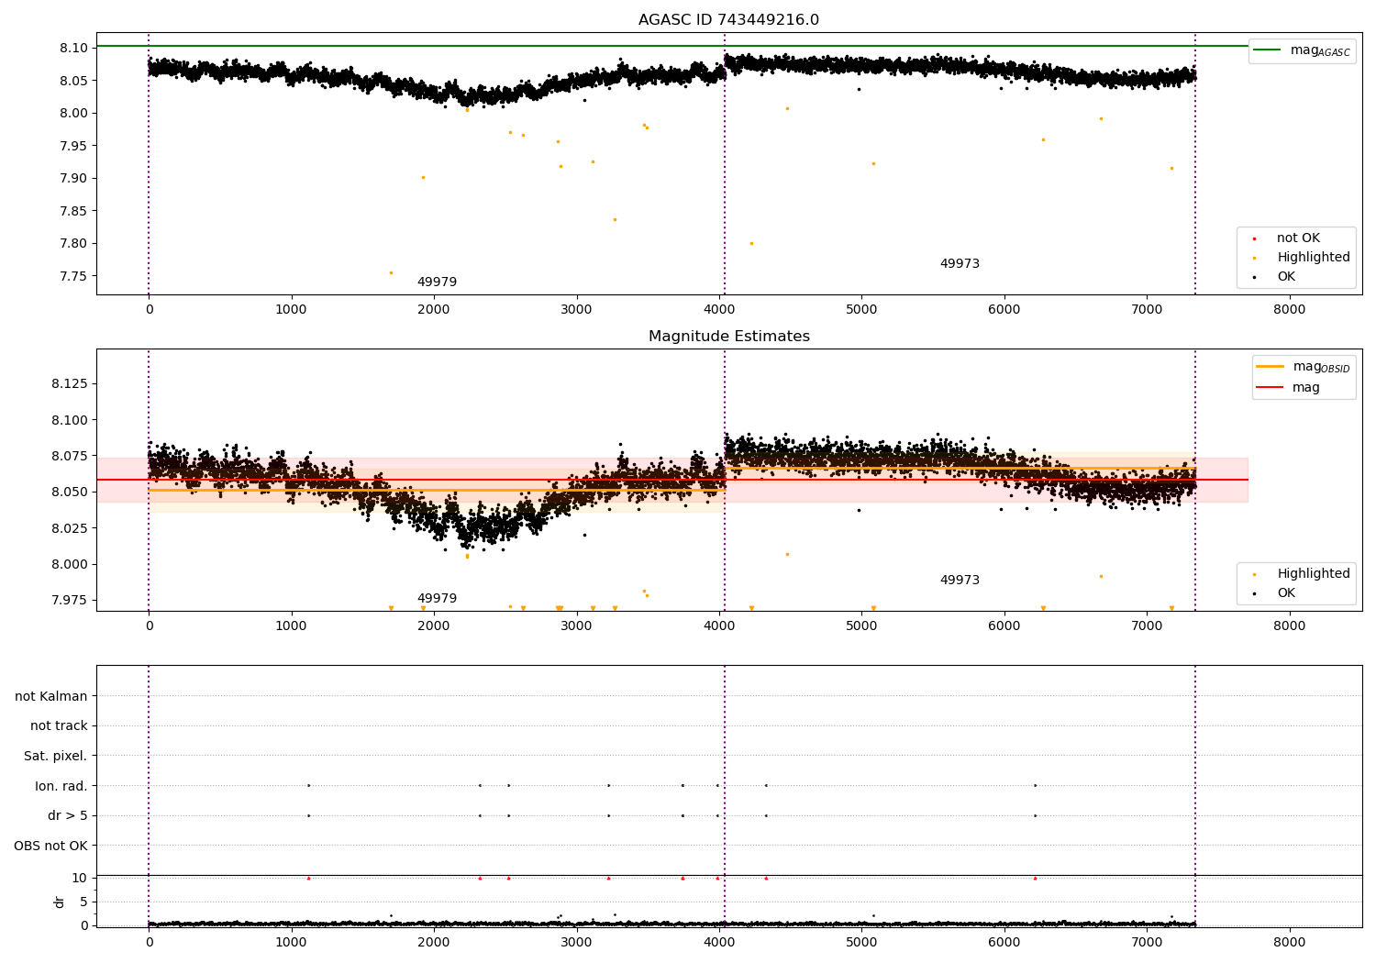Click the "Magnitude Estimates" subplot title
This screenshot has height=963, width=1376.
coord(728,337)
